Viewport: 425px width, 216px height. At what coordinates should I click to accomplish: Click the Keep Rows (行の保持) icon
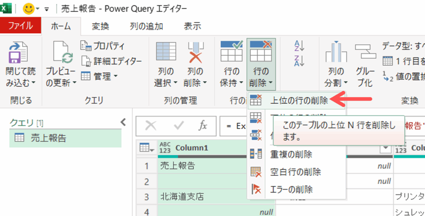[x=231, y=52]
